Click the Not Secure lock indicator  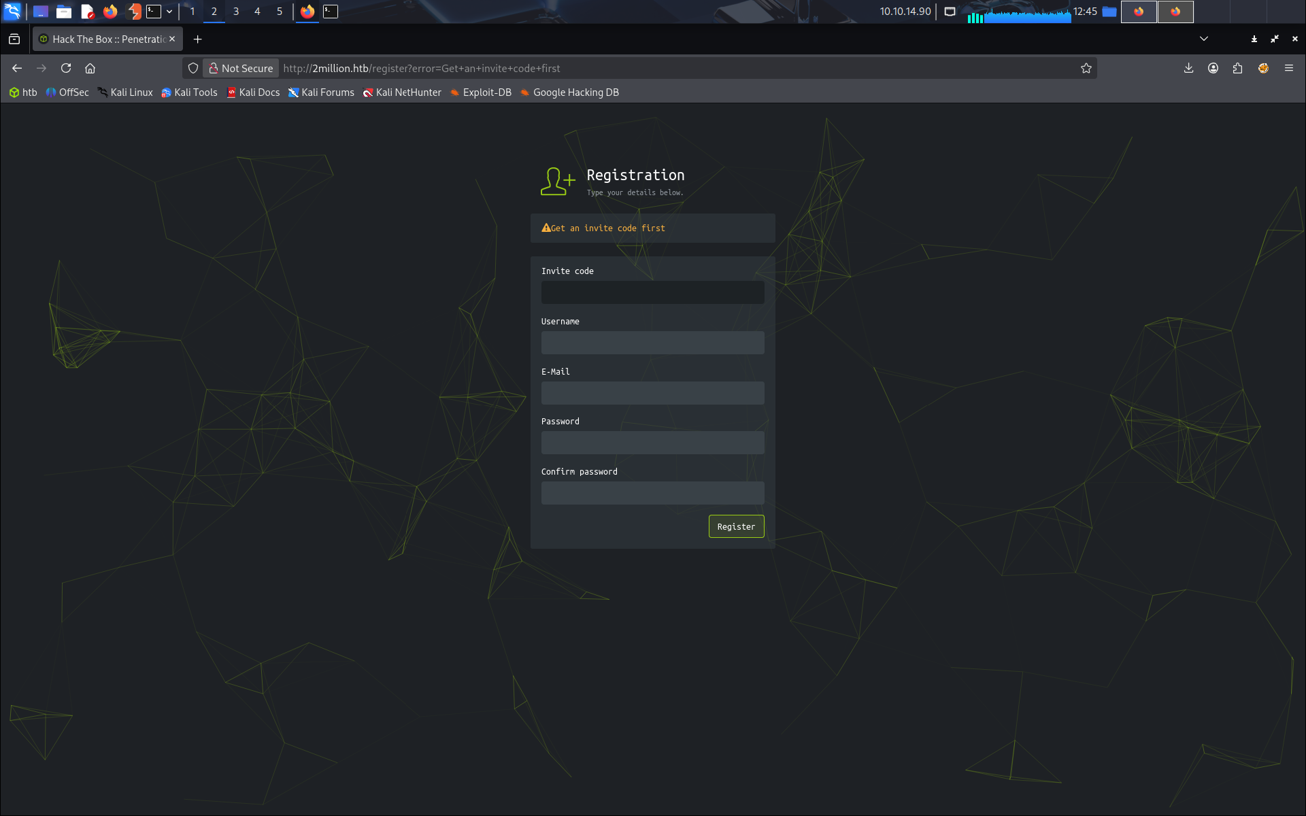(x=241, y=68)
